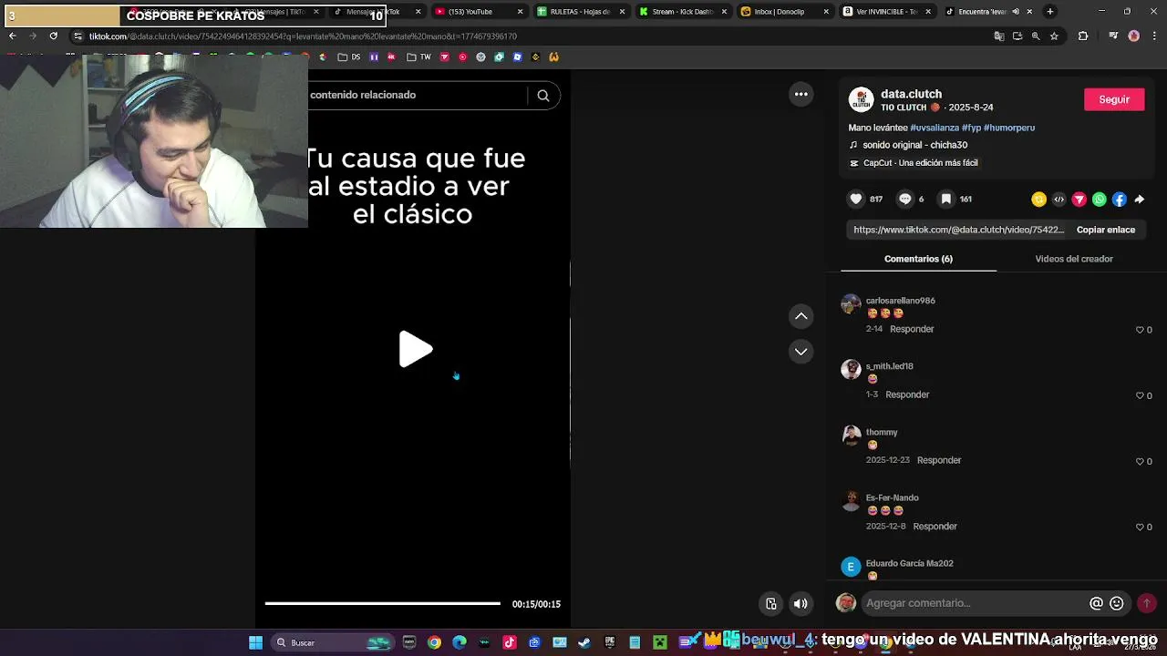This screenshot has height=656, width=1167.
Task: Switch to Ver INVINCIBLE browser tab
Action: click(886, 12)
